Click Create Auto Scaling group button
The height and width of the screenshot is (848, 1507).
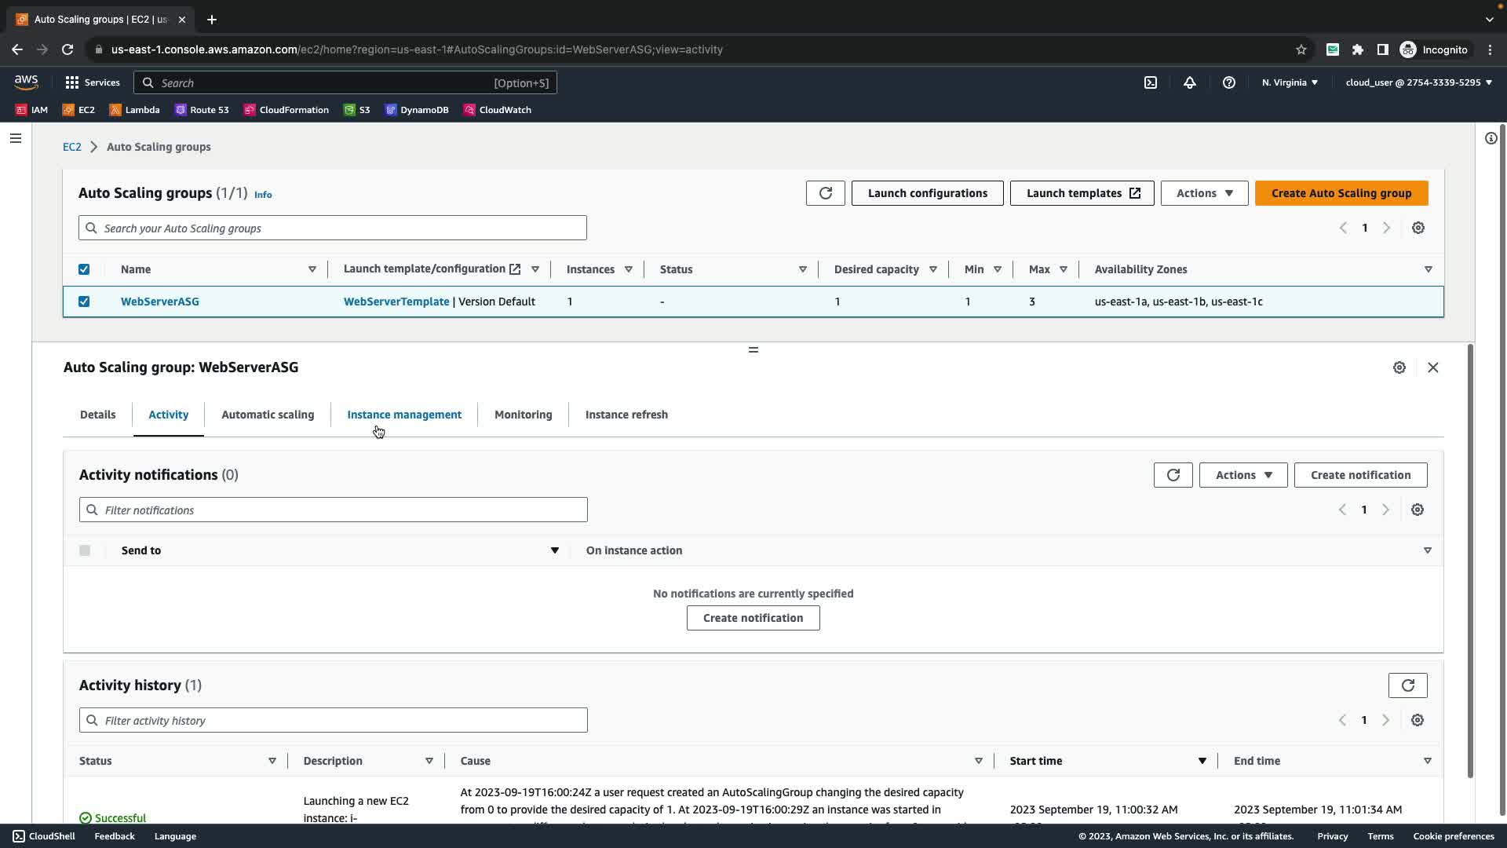click(1341, 193)
